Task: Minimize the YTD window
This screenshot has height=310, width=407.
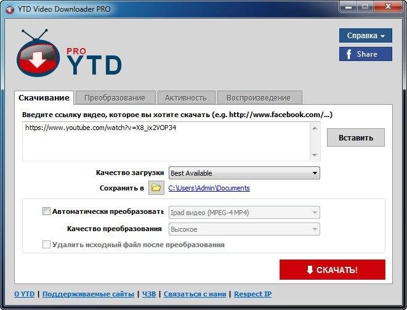Action: click(349, 7)
